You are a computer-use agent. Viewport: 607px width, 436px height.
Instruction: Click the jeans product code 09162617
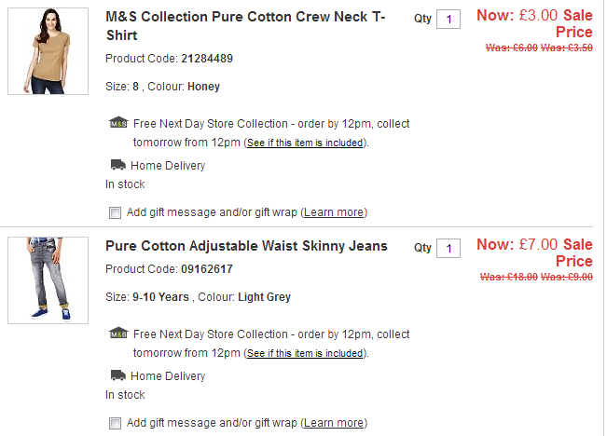208,269
